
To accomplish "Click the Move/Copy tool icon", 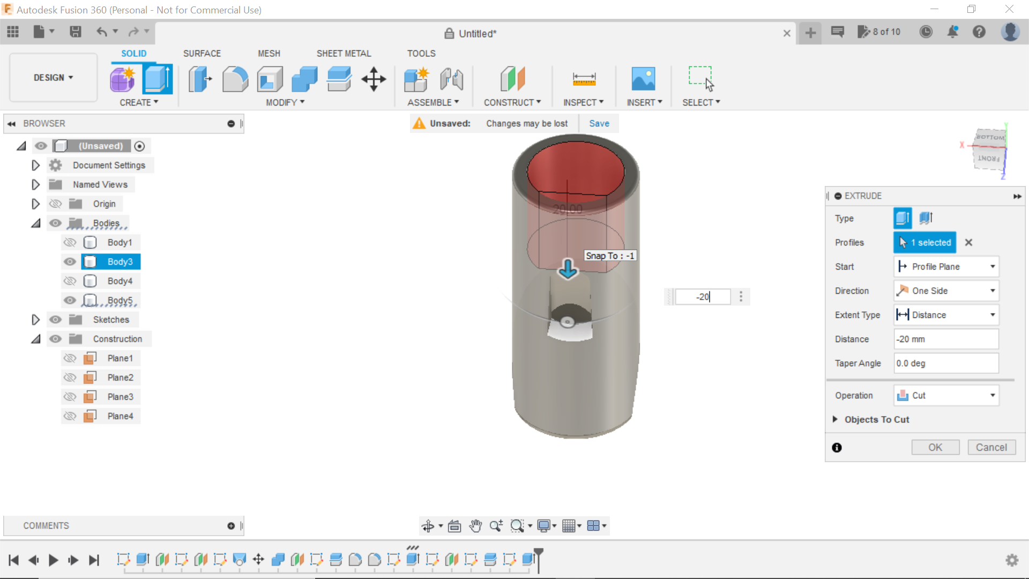I will 373,79.
